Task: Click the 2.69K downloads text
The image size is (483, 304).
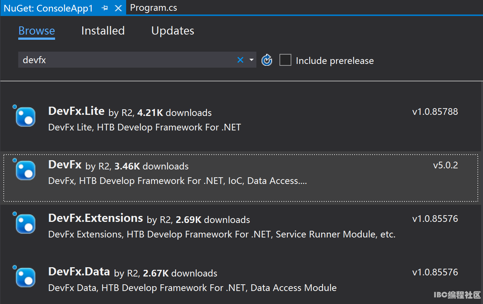Action: (213, 220)
